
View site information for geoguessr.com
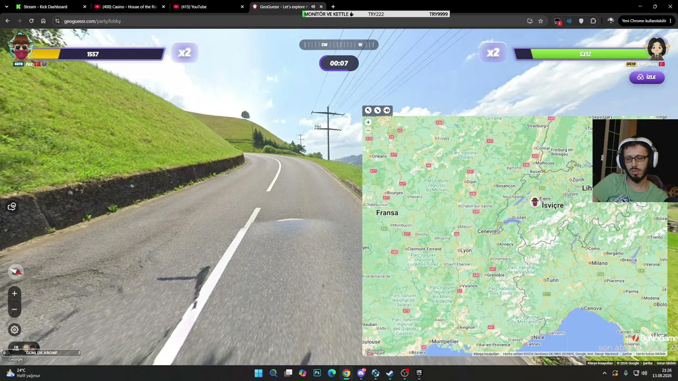point(57,21)
